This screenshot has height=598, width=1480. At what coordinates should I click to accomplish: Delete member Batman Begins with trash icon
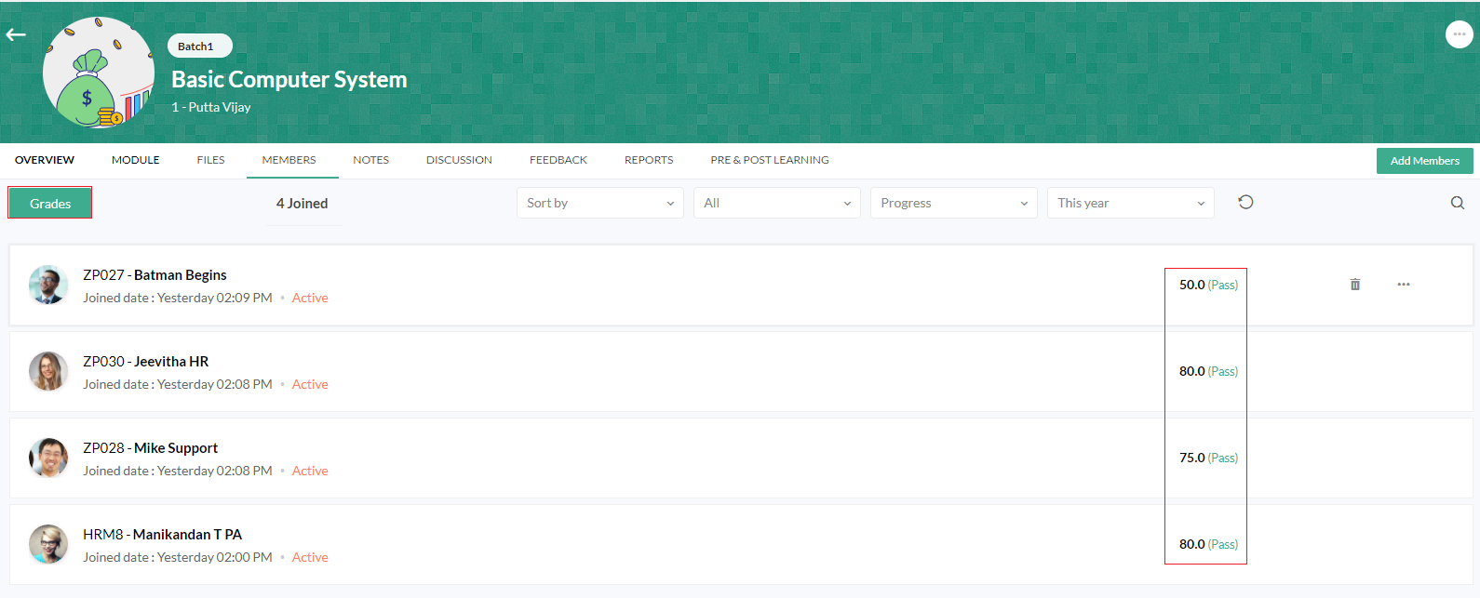(1355, 285)
